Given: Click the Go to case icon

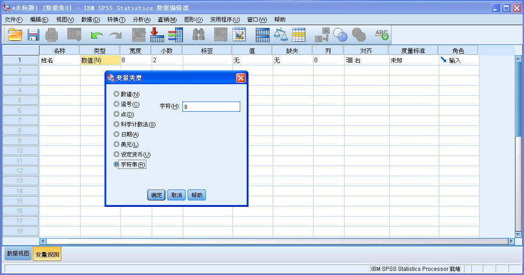Looking at the screenshot, I should click(139, 35).
